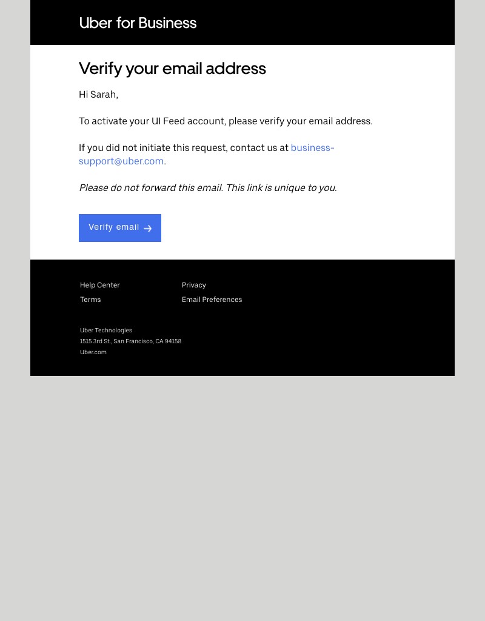Click the UI Feed account activation sentence

(226, 121)
